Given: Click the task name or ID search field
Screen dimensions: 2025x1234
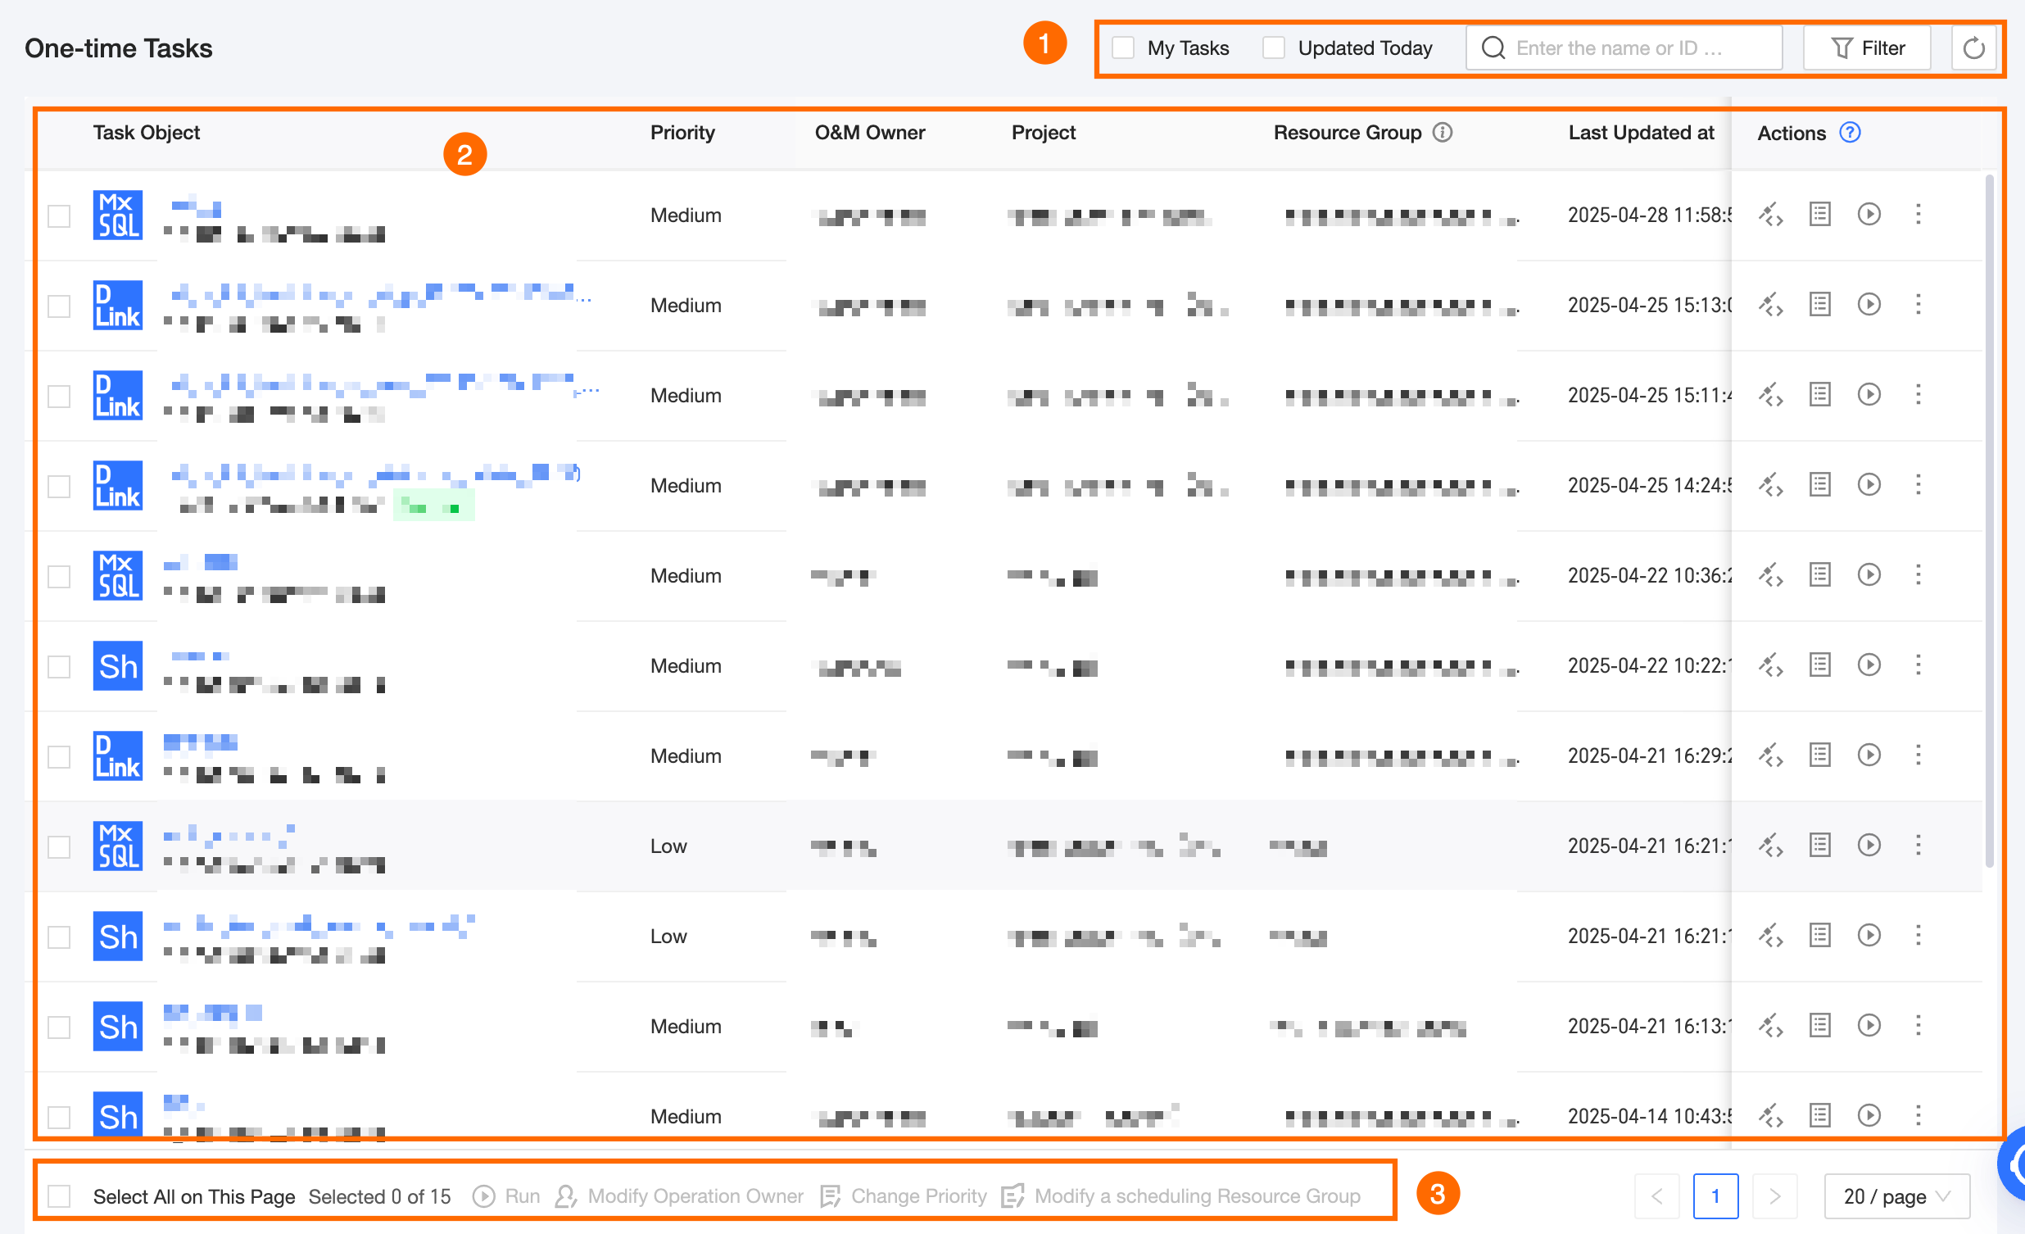Looking at the screenshot, I should coord(1623,48).
